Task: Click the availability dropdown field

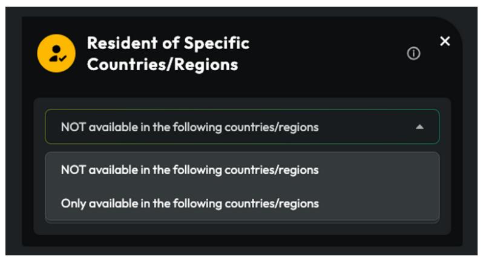Action: click(242, 127)
